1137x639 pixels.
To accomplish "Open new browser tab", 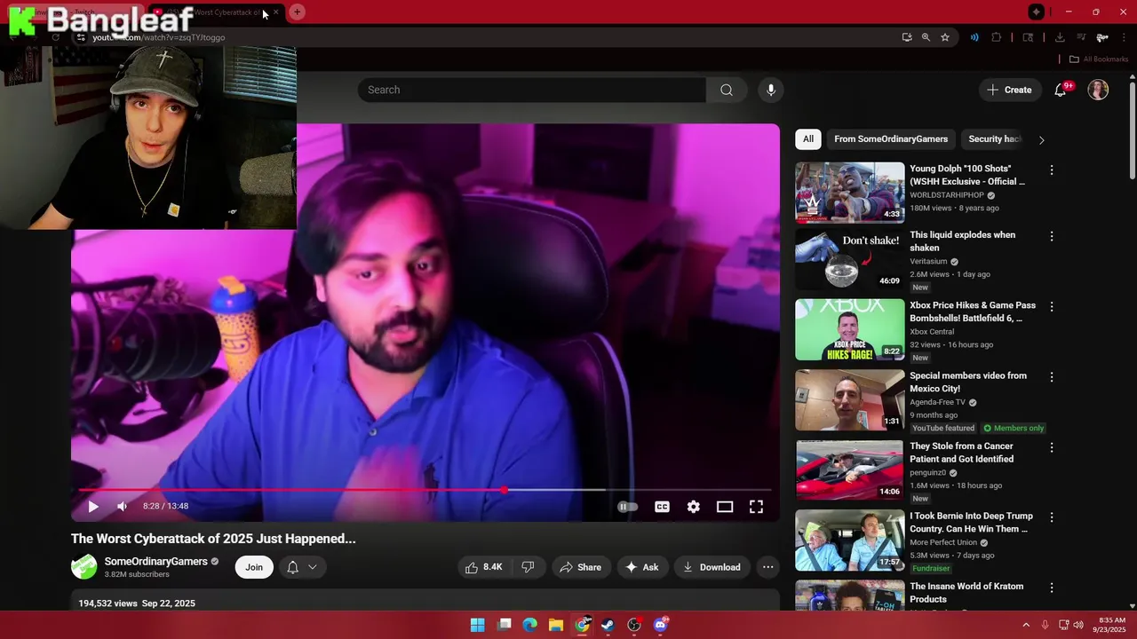I will [297, 12].
